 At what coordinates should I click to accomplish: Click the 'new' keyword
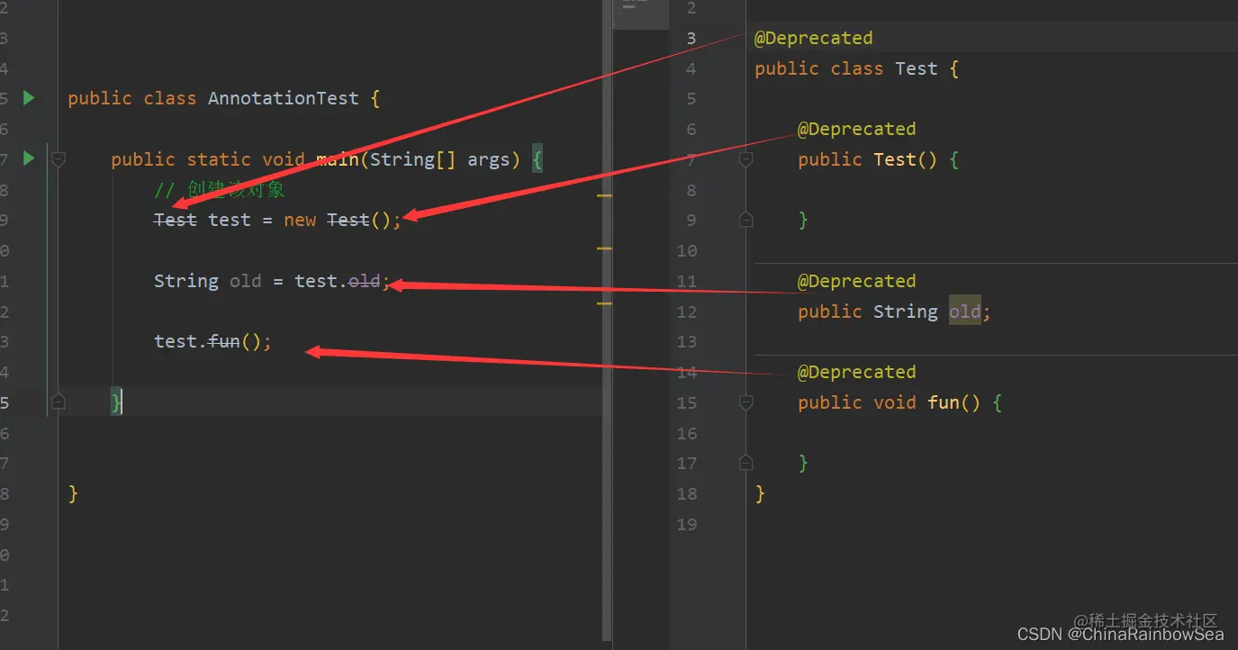click(300, 221)
